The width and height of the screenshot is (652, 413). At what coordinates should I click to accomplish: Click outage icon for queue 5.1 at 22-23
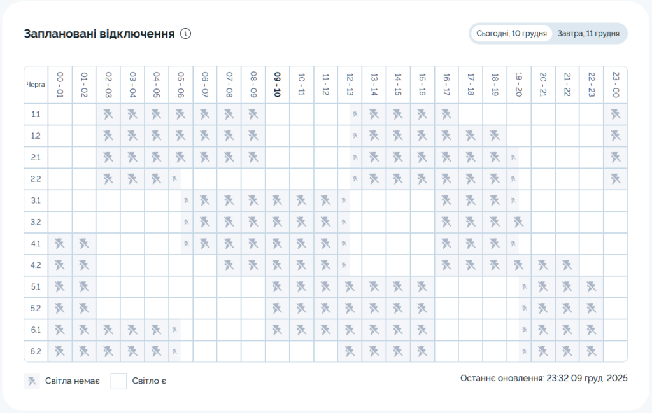(x=591, y=286)
